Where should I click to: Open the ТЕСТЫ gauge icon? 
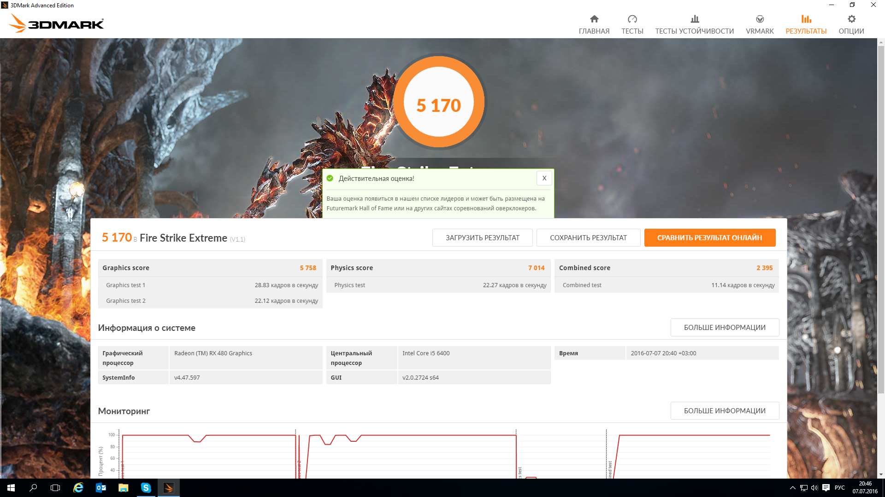[x=632, y=19]
